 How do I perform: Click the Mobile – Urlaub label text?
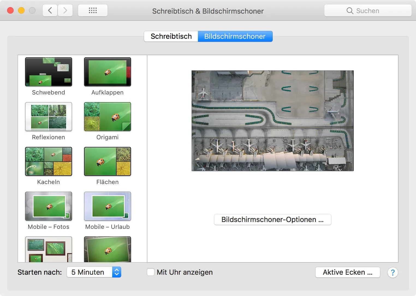pyautogui.click(x=108, y=227)
